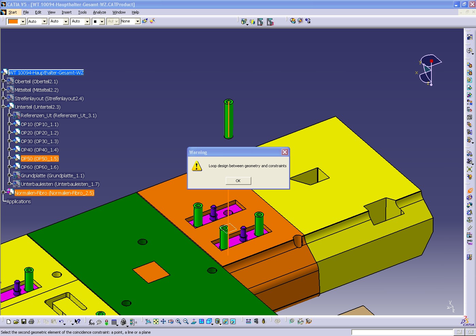Image resolution: width=476 pixels, height=336 pixels.
Task: Select root product WT 10094-Haupthalter-Gesamt-WZ
Action: (46, 73)
